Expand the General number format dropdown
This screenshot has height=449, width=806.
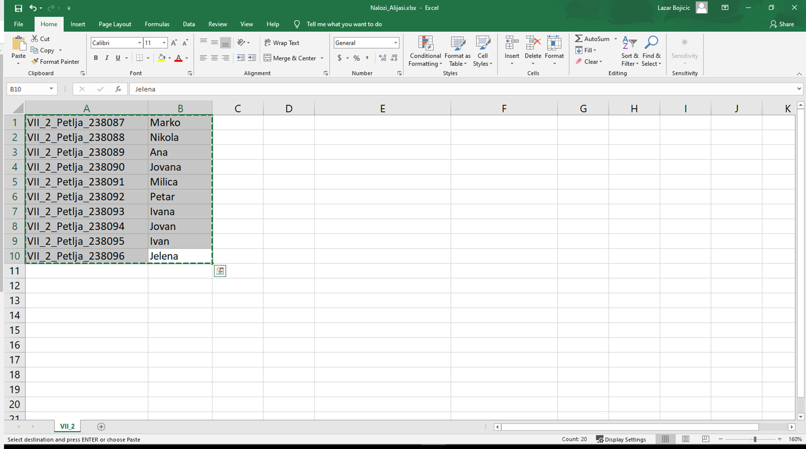tap(395, 43)
